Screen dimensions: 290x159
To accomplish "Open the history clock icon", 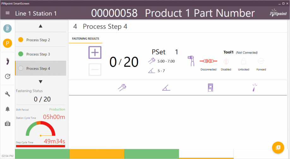I will point(8,76).
